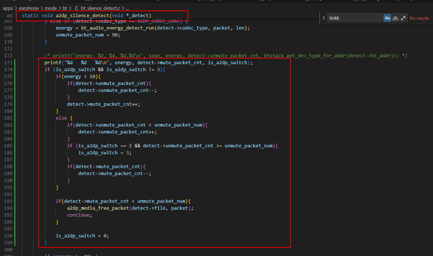Click the "No results" search status
Screen dimensions: 433x256
(x=419, y=18)
